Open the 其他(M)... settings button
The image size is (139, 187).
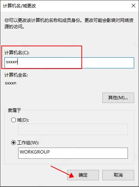[118, 98]
